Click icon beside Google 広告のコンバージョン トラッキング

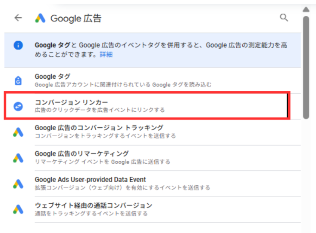pos(18,132)
